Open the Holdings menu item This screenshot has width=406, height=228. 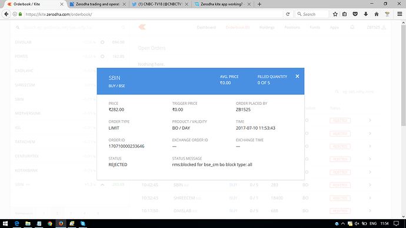(x=267, y=27)
